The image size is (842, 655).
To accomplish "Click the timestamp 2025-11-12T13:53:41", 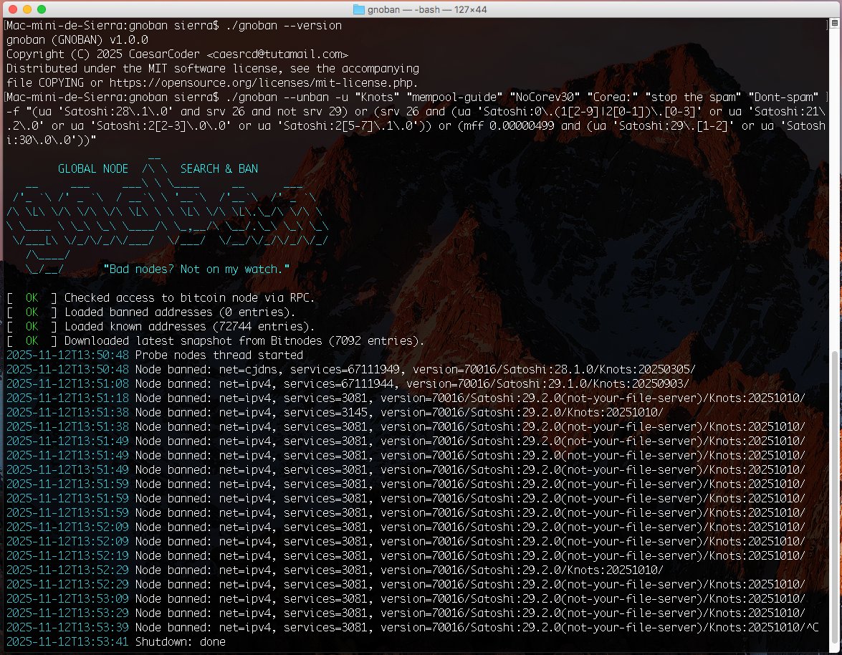I will (x=68, y=641).
